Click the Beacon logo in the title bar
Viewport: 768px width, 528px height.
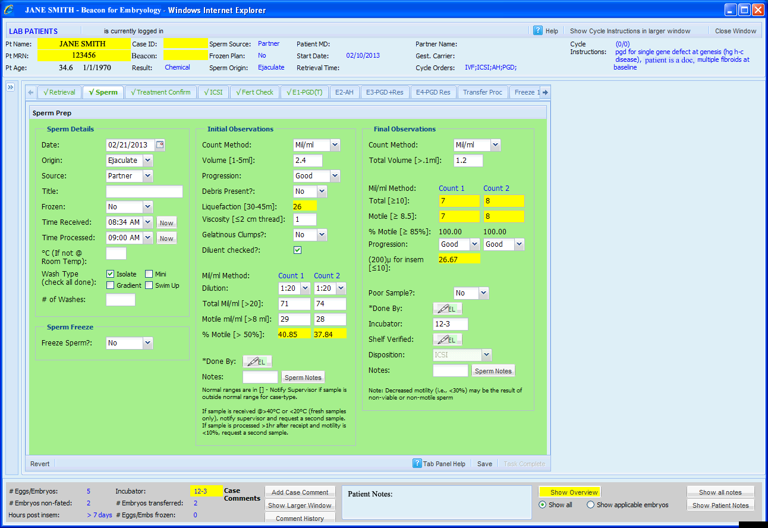[8, 9]
